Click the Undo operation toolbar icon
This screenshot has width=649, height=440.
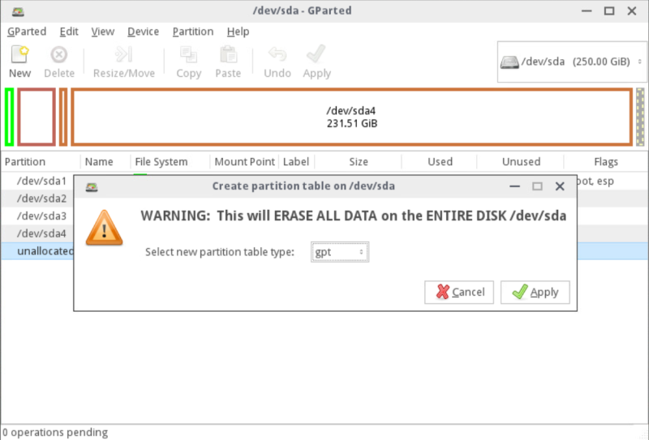point(277,56)
